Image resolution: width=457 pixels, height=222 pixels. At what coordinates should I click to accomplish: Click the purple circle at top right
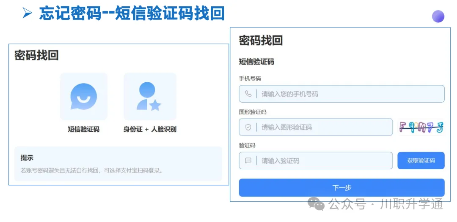438,16
